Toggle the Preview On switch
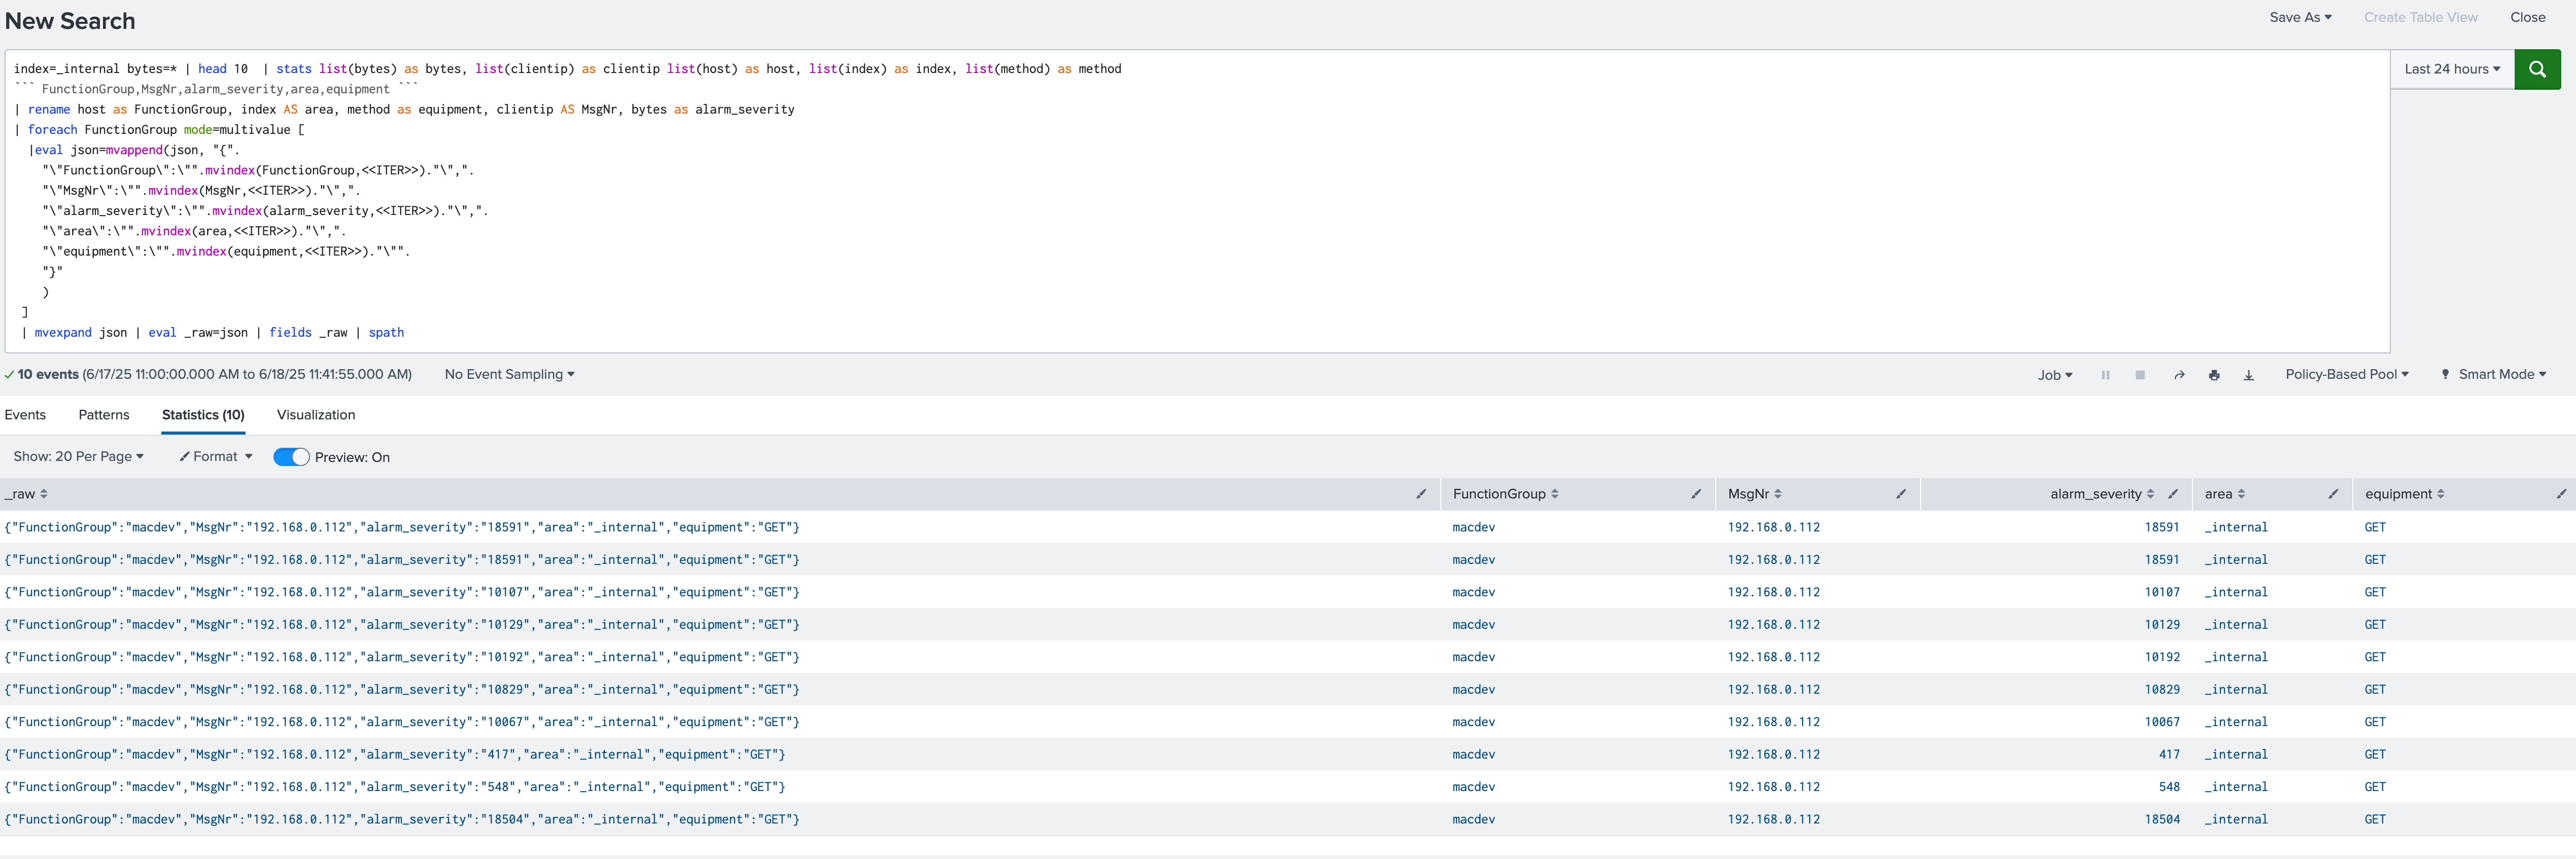 (291, 457)
